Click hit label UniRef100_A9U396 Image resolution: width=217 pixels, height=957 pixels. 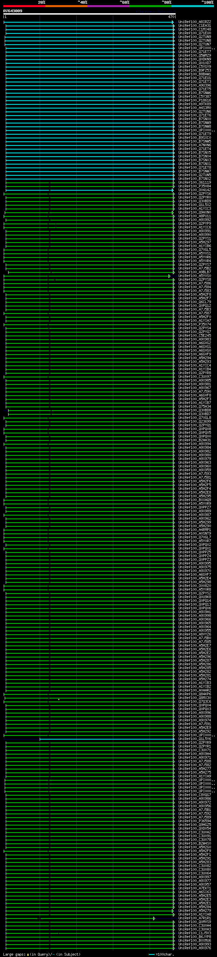pos(195,86)
